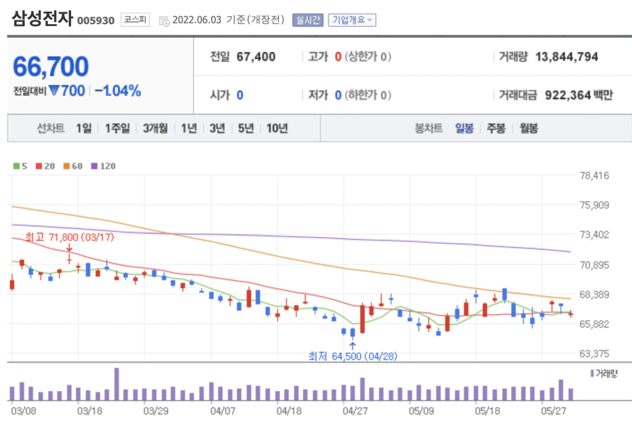Click the current price 66,700

[x=51, y=67]
